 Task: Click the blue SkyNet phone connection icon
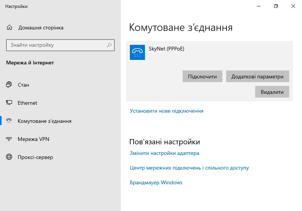coord(137,52)
